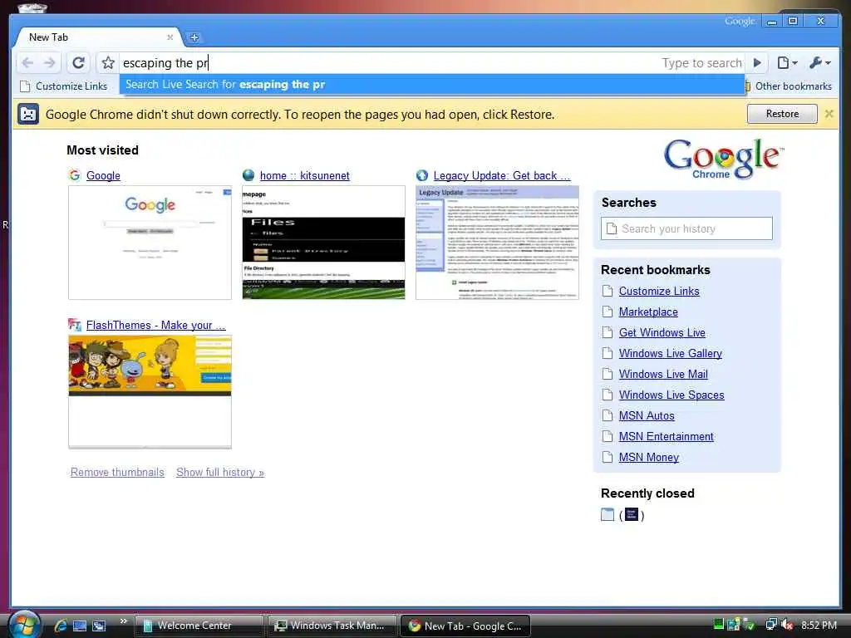Open a new tab with the plus button
This screenshot has height=638, width=851.
coord(194,37)
